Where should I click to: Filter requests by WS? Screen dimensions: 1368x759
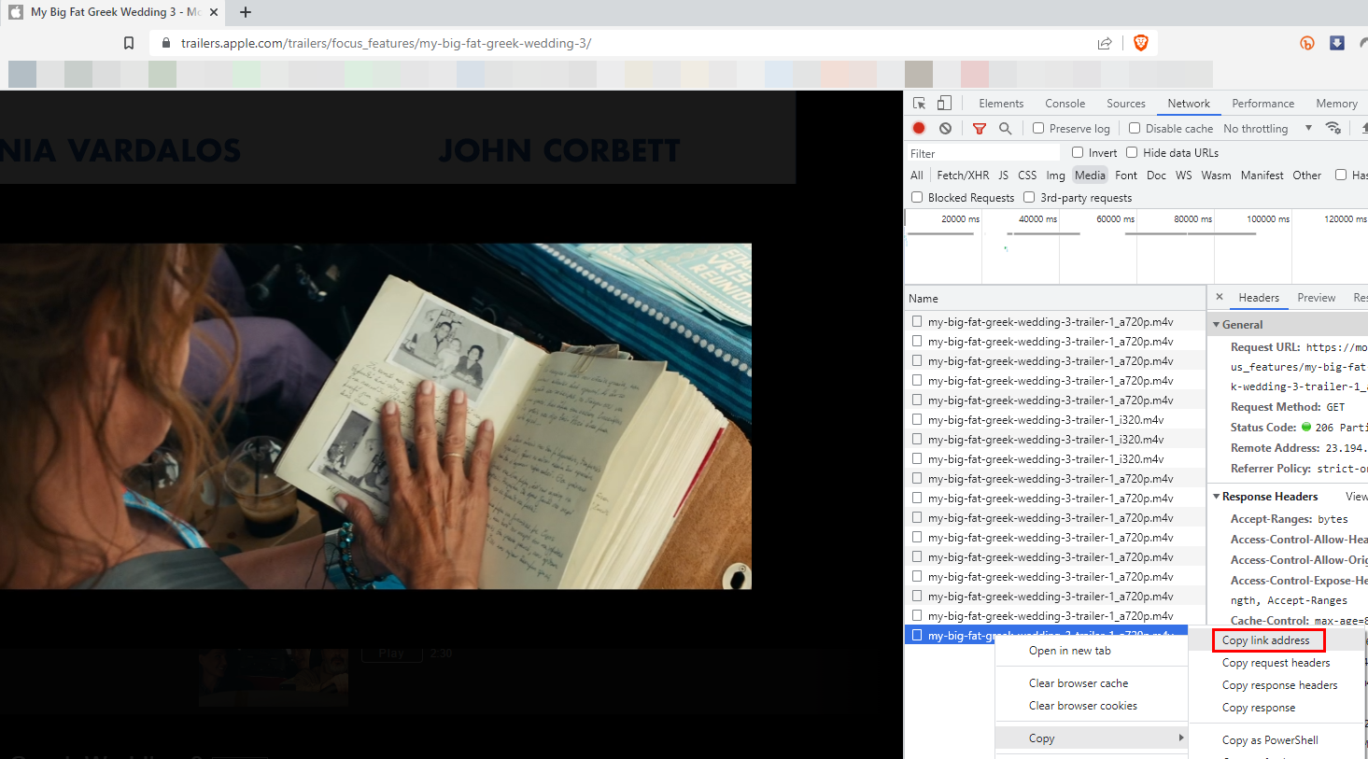click(x=1184, y=176)
